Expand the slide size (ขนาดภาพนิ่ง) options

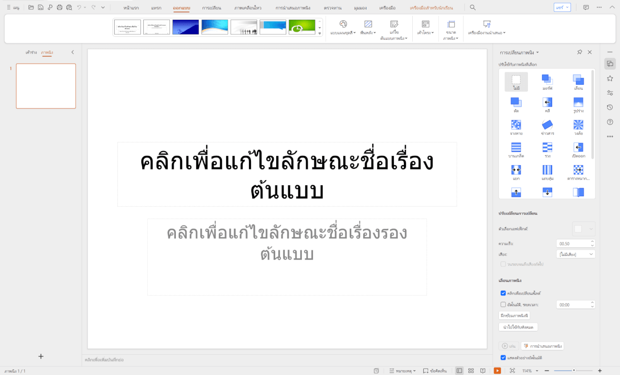point(450,28)
